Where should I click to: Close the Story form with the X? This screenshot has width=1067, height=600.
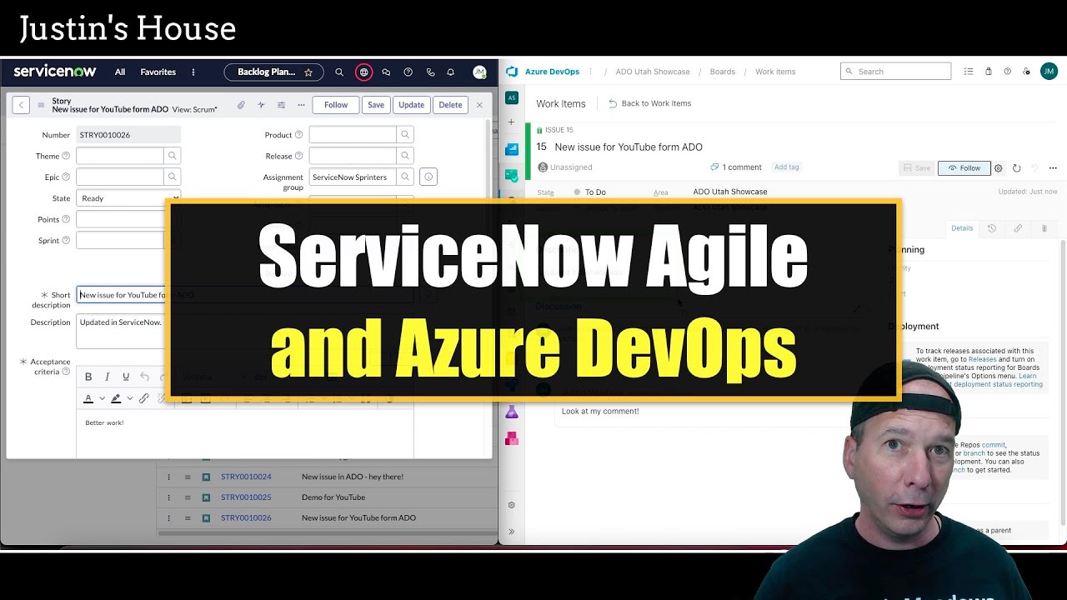tap(479, 105)
